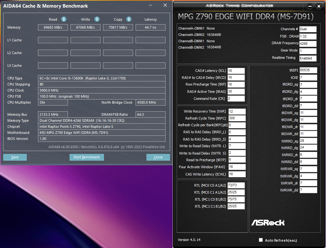
Task: Click the tWRRD_sg field showing 29
Action: (308, 141)
